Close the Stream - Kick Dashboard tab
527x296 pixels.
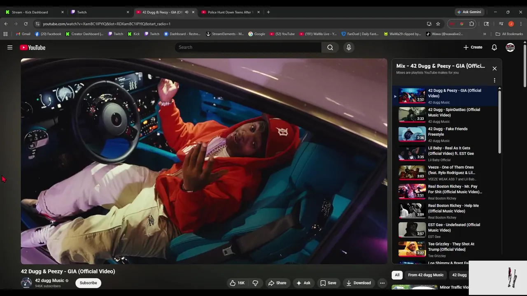pyautogui.click(x=63, y=12)
